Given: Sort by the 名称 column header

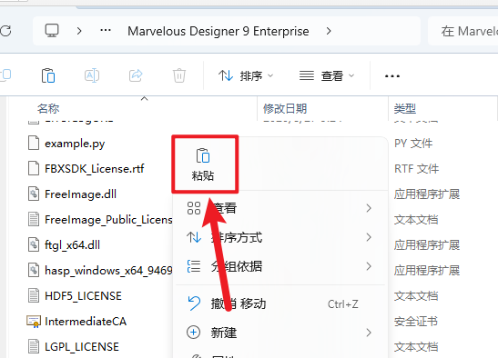Looking at the screenshot, I should tap(48, 109).
